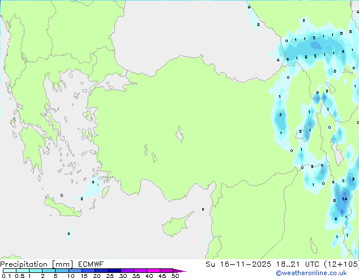Click the 0 value marker east of Cyprus

[203, 209]
